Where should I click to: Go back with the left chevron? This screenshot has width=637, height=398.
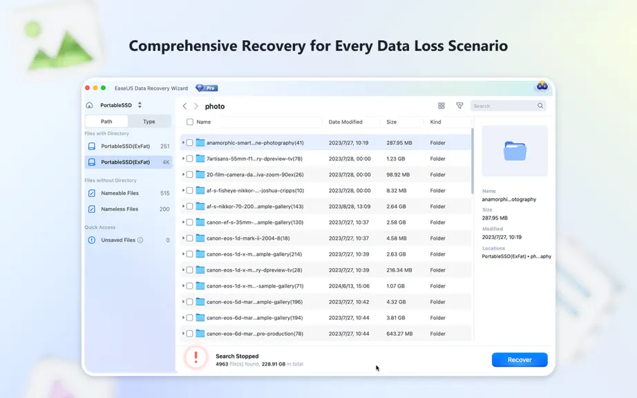pos(184,106)
